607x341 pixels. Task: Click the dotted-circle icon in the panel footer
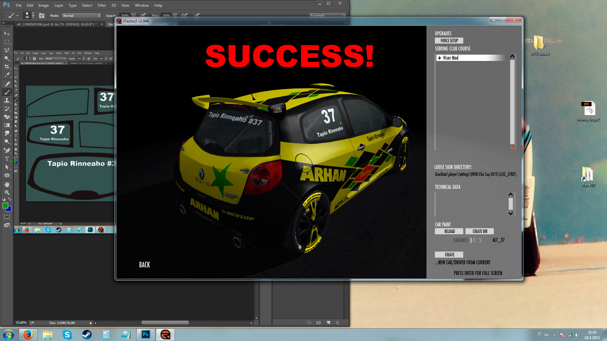pyautogui.click(x=309, y=323)
